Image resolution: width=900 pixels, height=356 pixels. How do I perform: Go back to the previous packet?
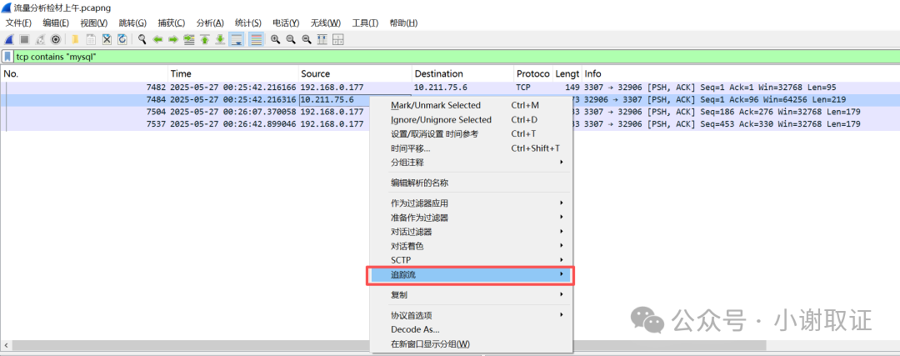coord(157,40)
